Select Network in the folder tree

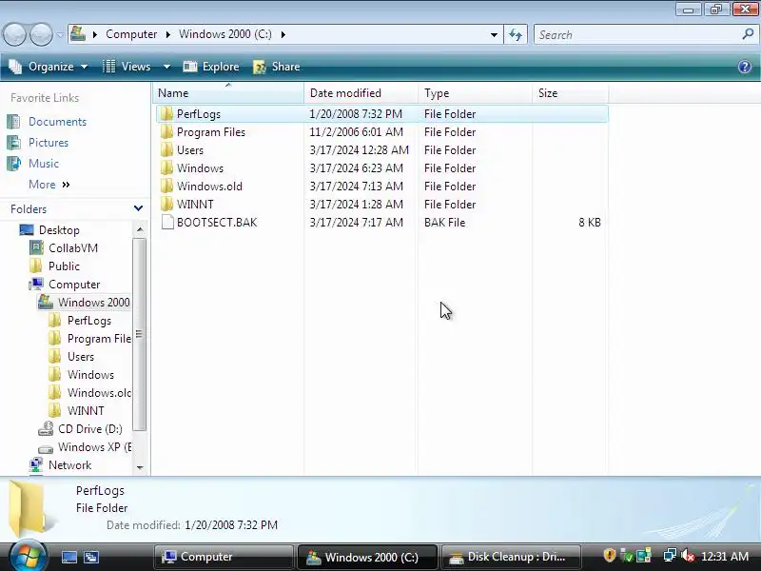(69, 465)
